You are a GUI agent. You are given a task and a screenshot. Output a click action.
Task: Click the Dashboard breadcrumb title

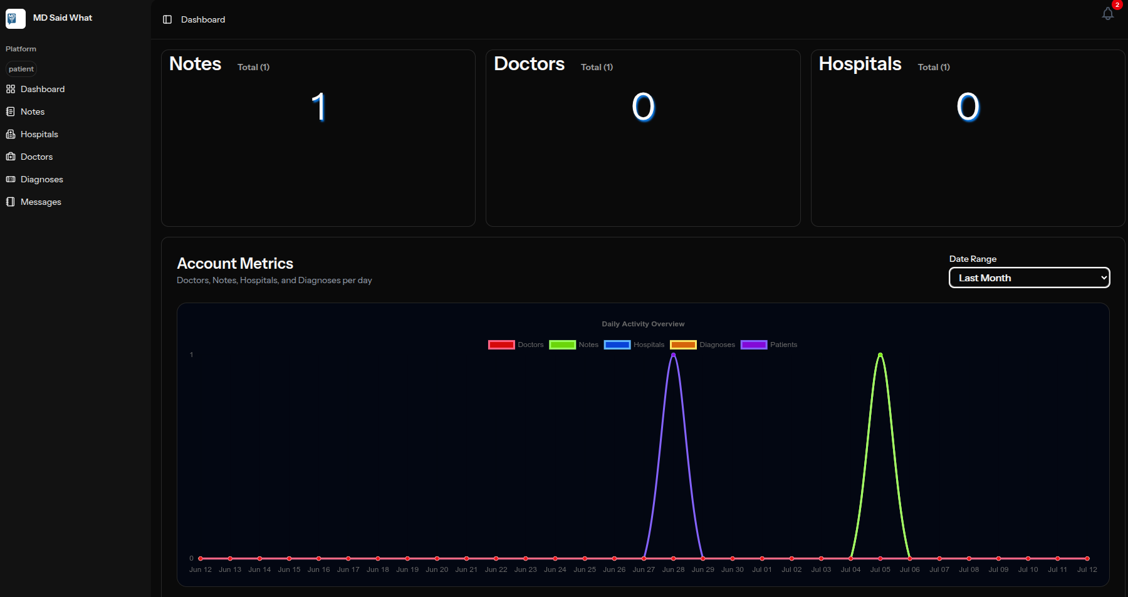click(x=203, y=19)
